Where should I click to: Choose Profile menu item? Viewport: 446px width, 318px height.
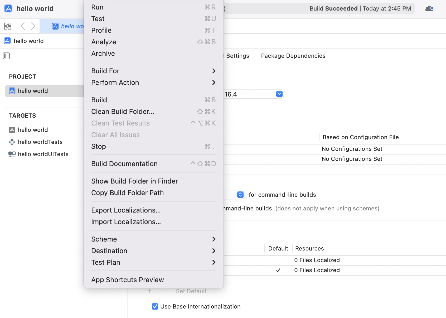click(x=154, y=30)
